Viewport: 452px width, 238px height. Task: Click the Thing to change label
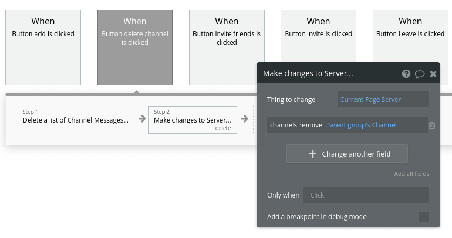pos(291,100)
